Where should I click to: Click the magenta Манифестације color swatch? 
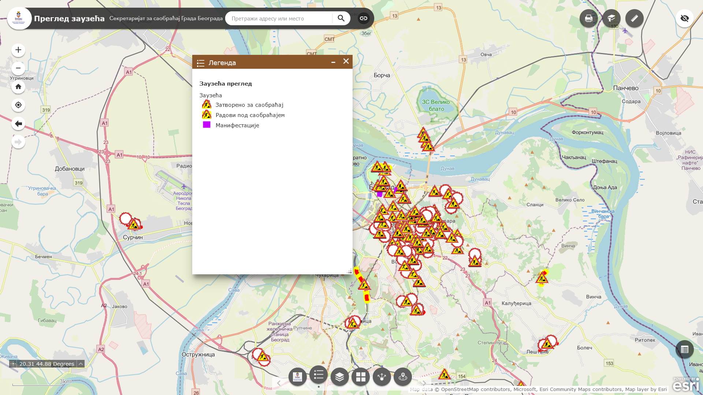(207, 125)
